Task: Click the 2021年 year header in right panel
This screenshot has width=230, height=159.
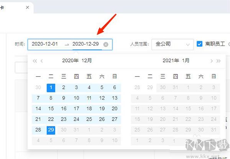Action: pyautogui.click(x=171, y=61)
